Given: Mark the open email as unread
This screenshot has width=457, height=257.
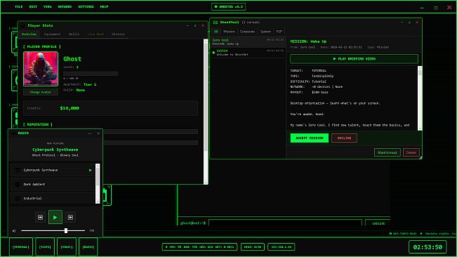Looking at the screenshot, I should click(388, 152).
